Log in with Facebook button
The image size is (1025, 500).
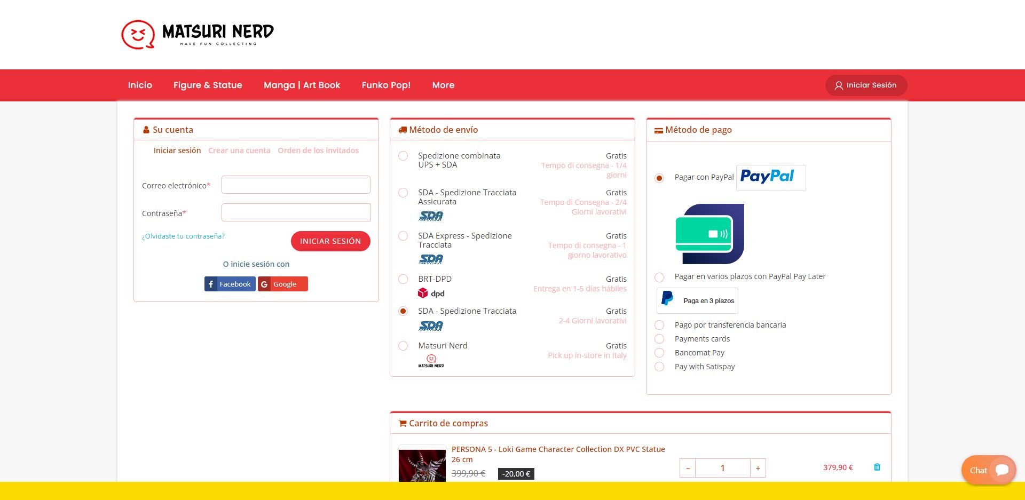[230, 284]
